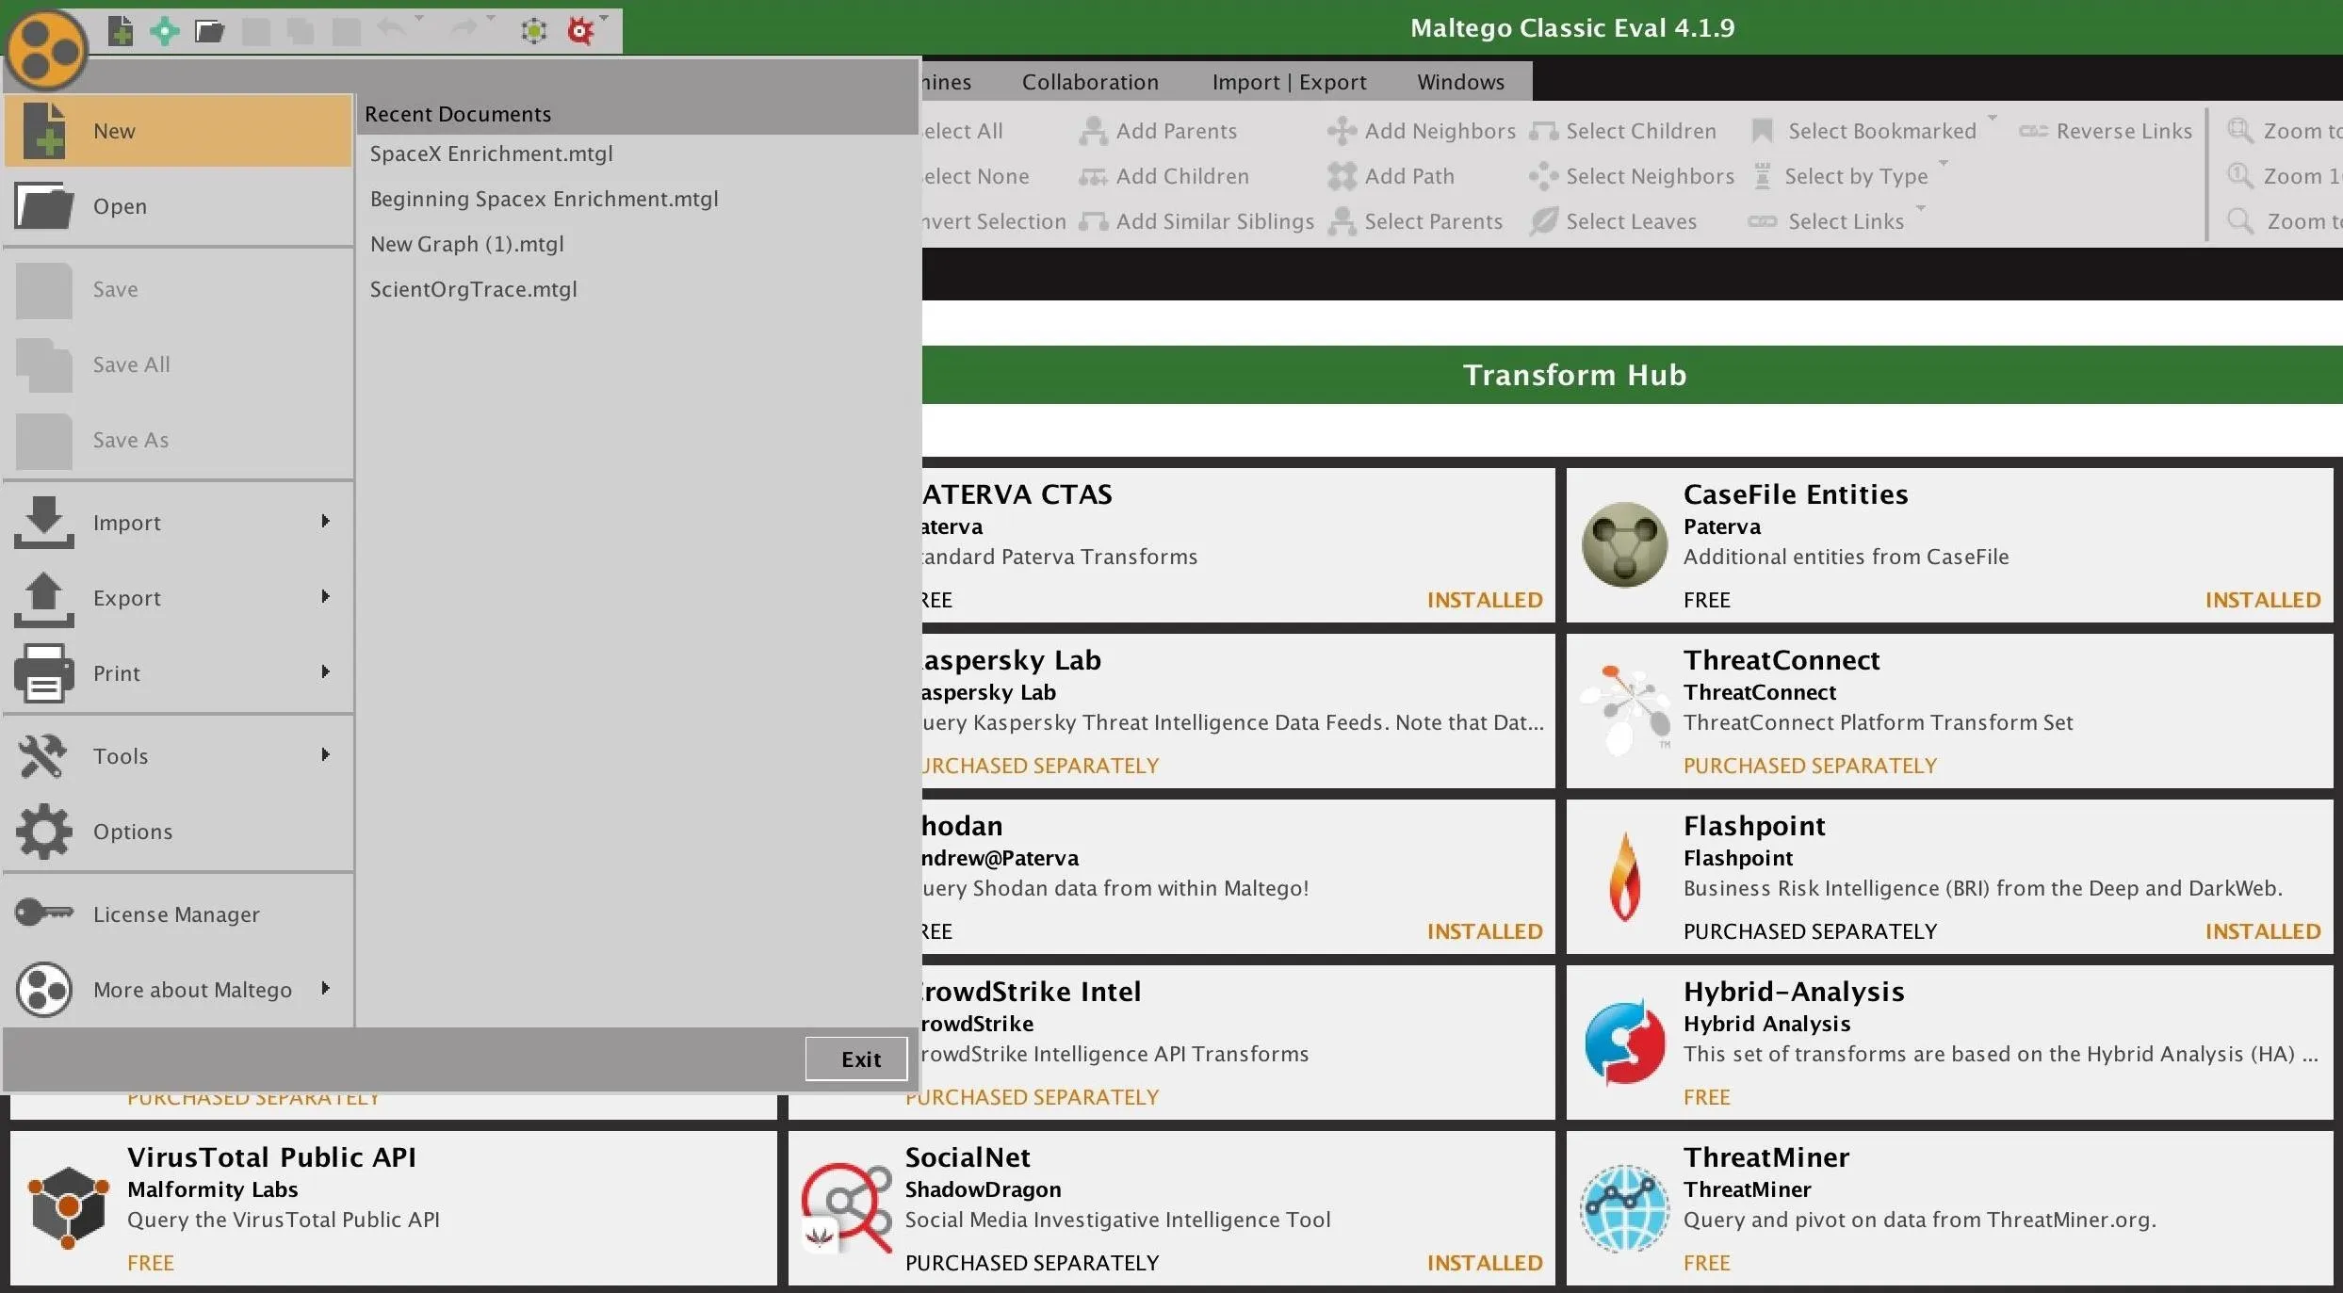Click the CrowdStrike Intel card title
The width and height of the screenshot is (2343, 1293).
pos(1031,992)
